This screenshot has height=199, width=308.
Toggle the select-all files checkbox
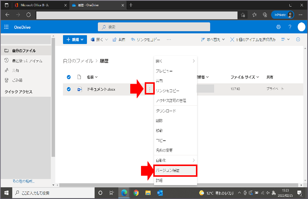69,77
